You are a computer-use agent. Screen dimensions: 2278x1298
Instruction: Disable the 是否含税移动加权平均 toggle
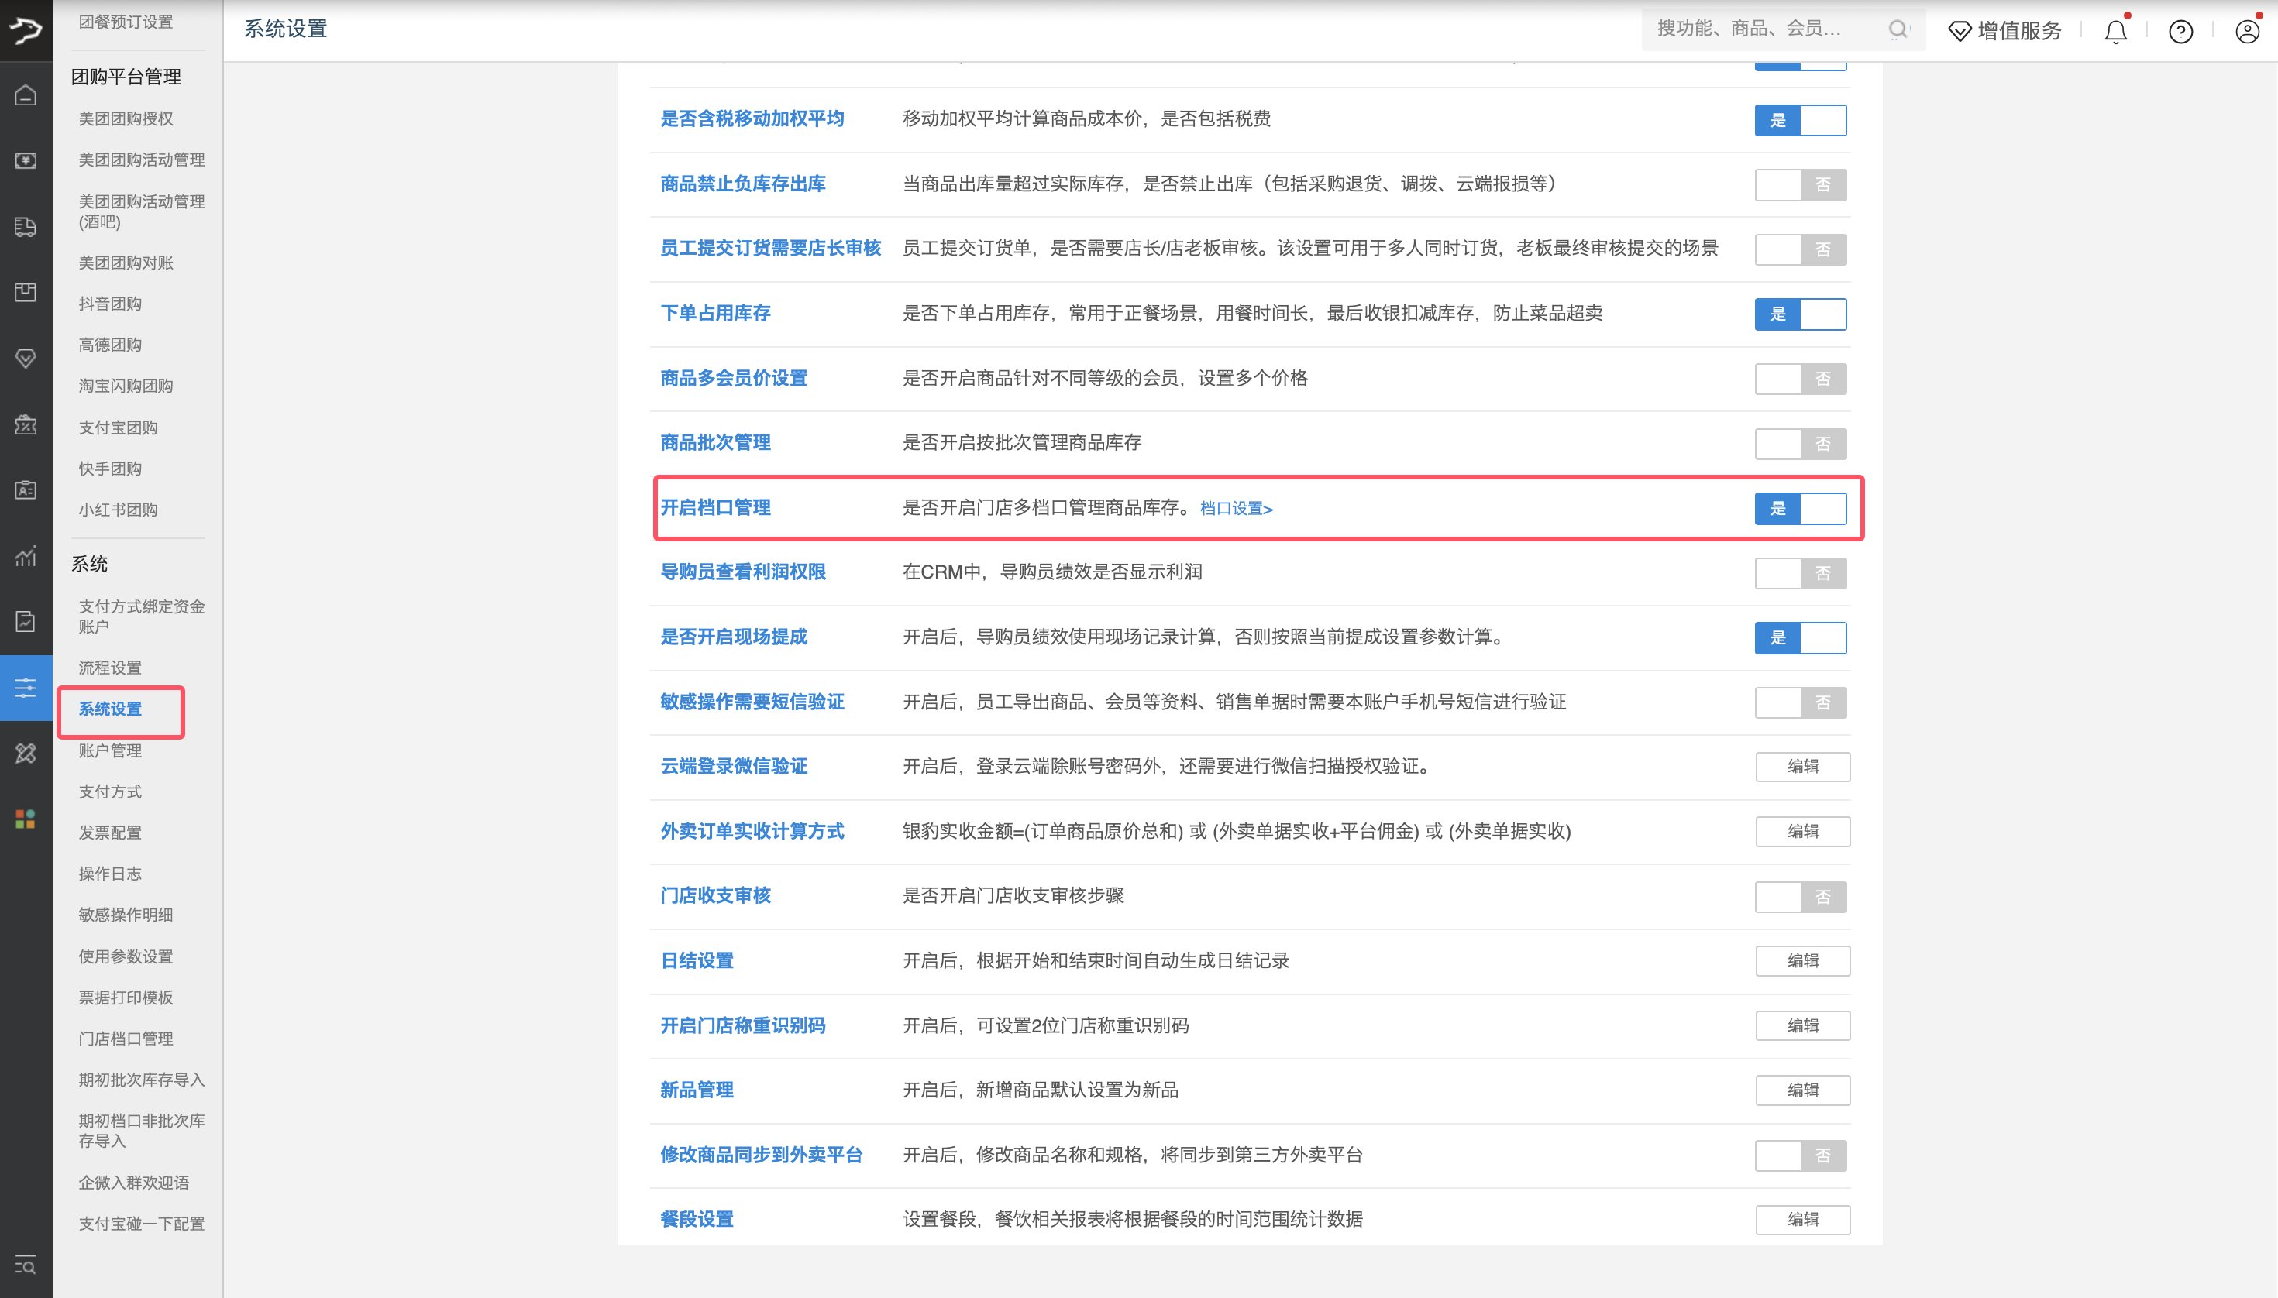pyautogui.click(x=1801, y=120)
